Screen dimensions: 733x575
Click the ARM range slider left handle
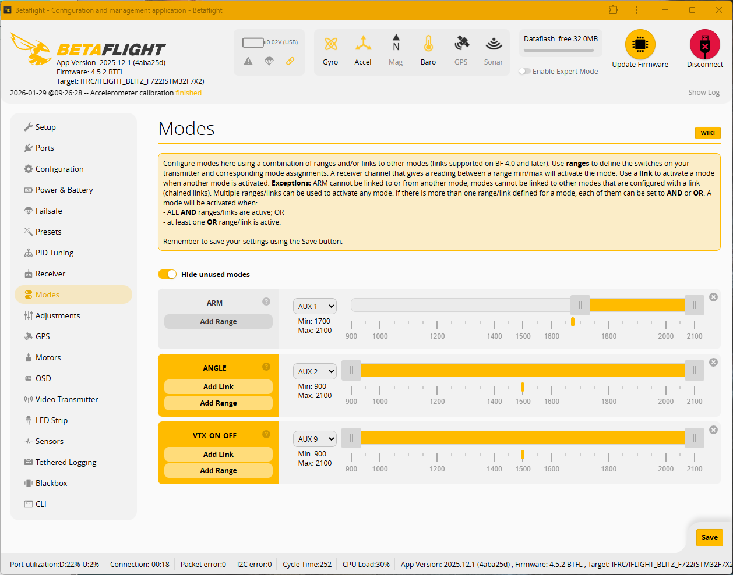[580, 306]
